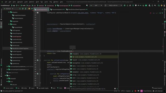The width and height of the screenshot is (166, 93).
Task: Open the Device File Explorer side panel
Action: [165, 67]
